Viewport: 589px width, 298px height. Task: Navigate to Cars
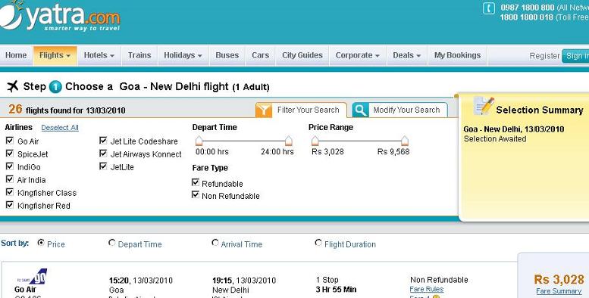[x=260, y=55]
